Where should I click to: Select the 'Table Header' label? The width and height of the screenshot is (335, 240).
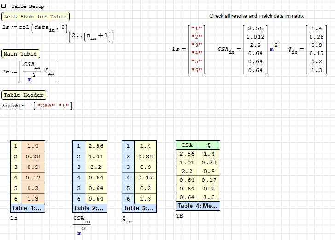[x=24, y=95]
